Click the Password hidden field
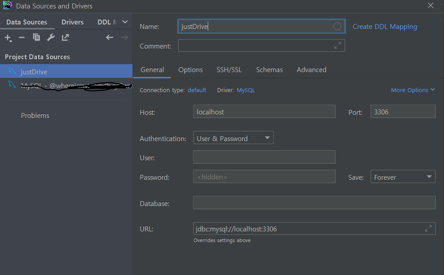 pyautogui.click(x=264, y=177)
